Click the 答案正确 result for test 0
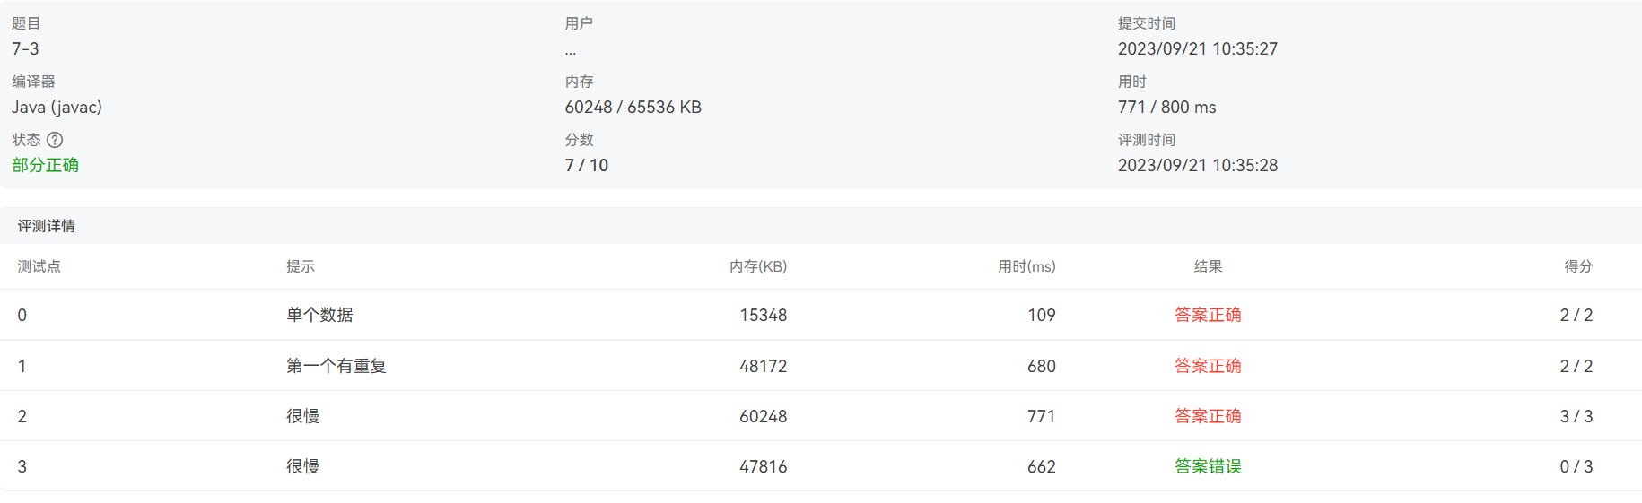1642x503 pixels. 1208,315
